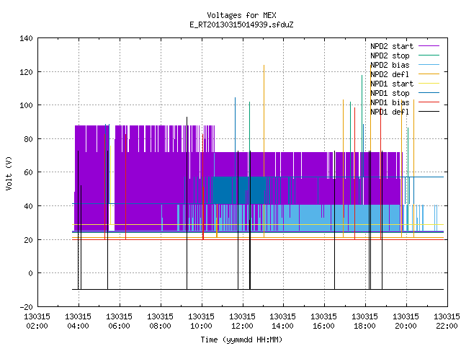Click the 'Volt (V)' y-axis label
461x346 pixels.
click(x=9, y=173)
